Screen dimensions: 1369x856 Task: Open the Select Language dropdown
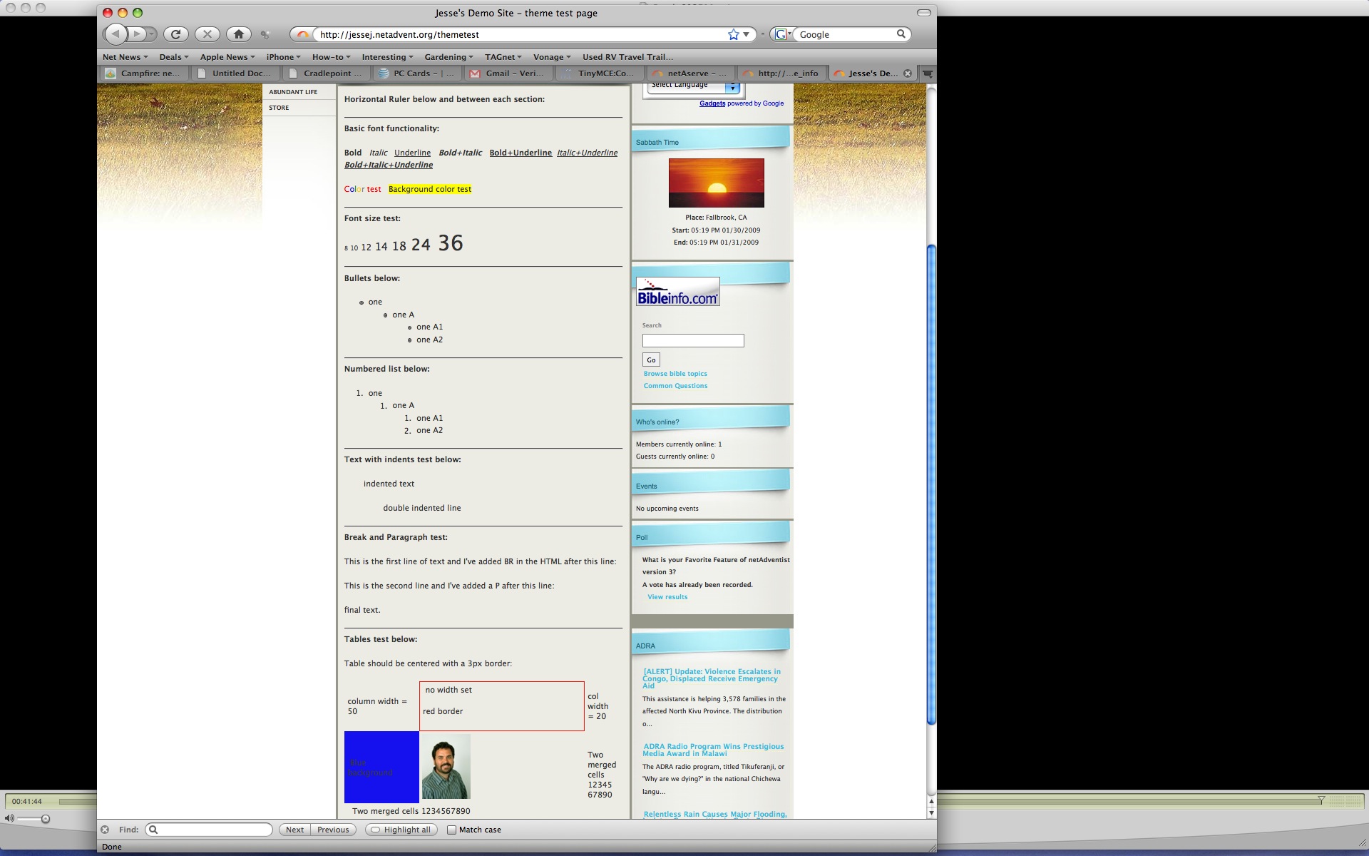click(693, 86)
